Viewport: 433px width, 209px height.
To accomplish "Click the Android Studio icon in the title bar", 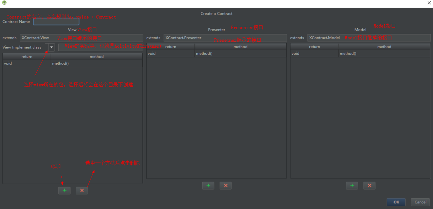I will click(4, 3).
